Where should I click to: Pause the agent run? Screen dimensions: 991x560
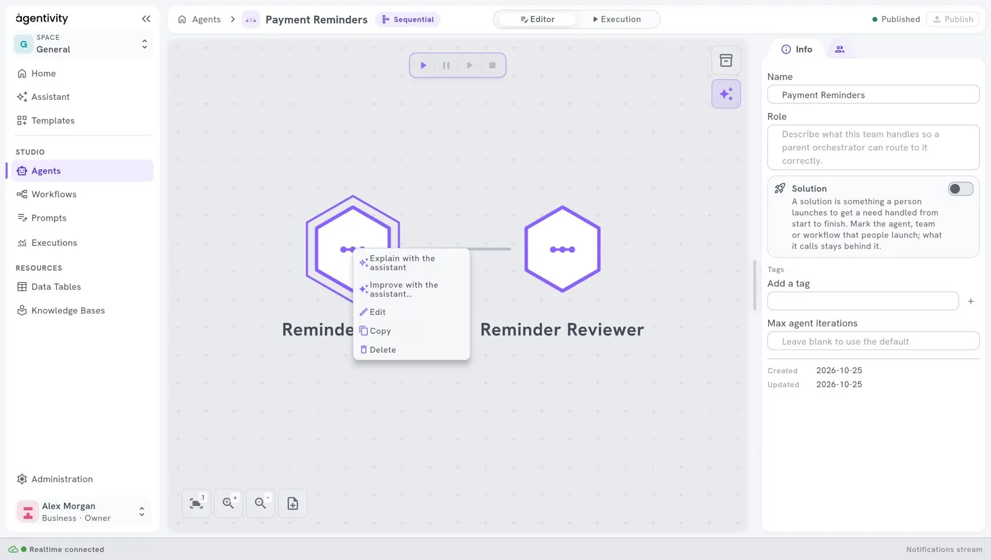[x=446, y=65]
